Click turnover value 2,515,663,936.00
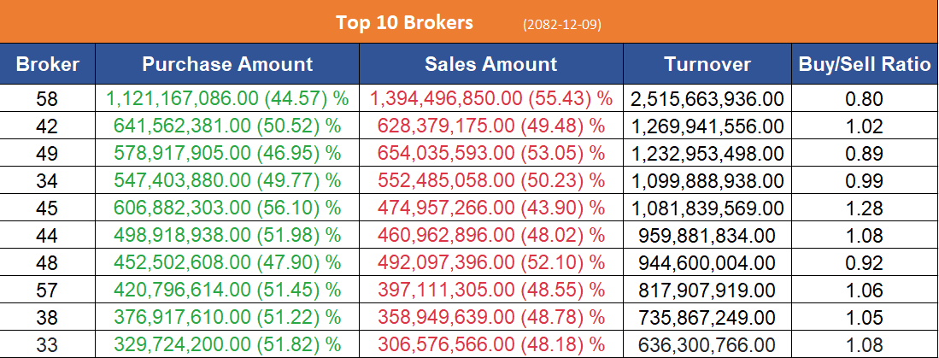 707,99
